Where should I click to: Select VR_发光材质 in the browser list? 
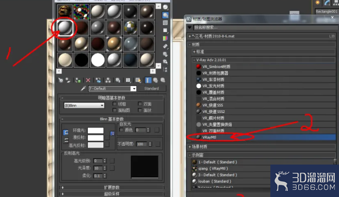[265, 86]
